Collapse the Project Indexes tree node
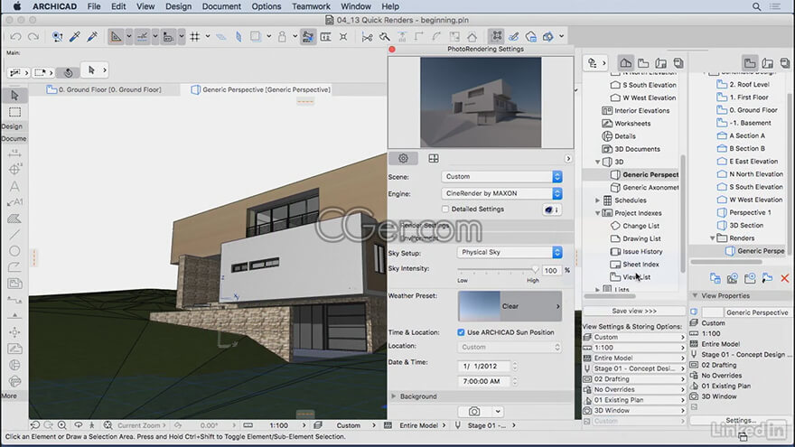 coord(598,213)
